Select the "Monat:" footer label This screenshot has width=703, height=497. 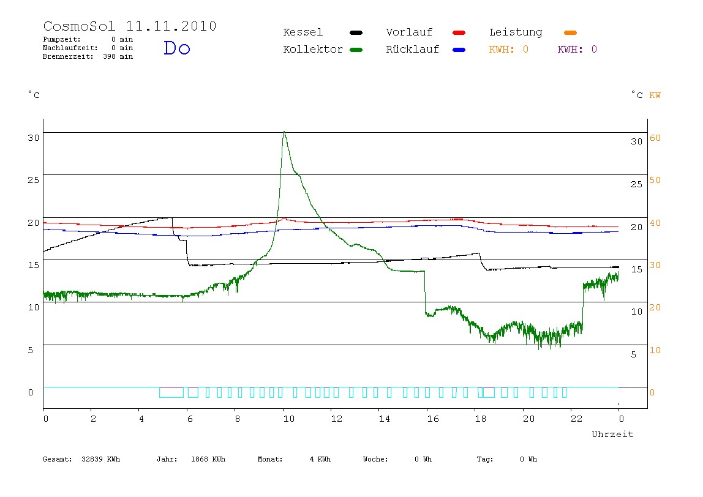[270, 459]
